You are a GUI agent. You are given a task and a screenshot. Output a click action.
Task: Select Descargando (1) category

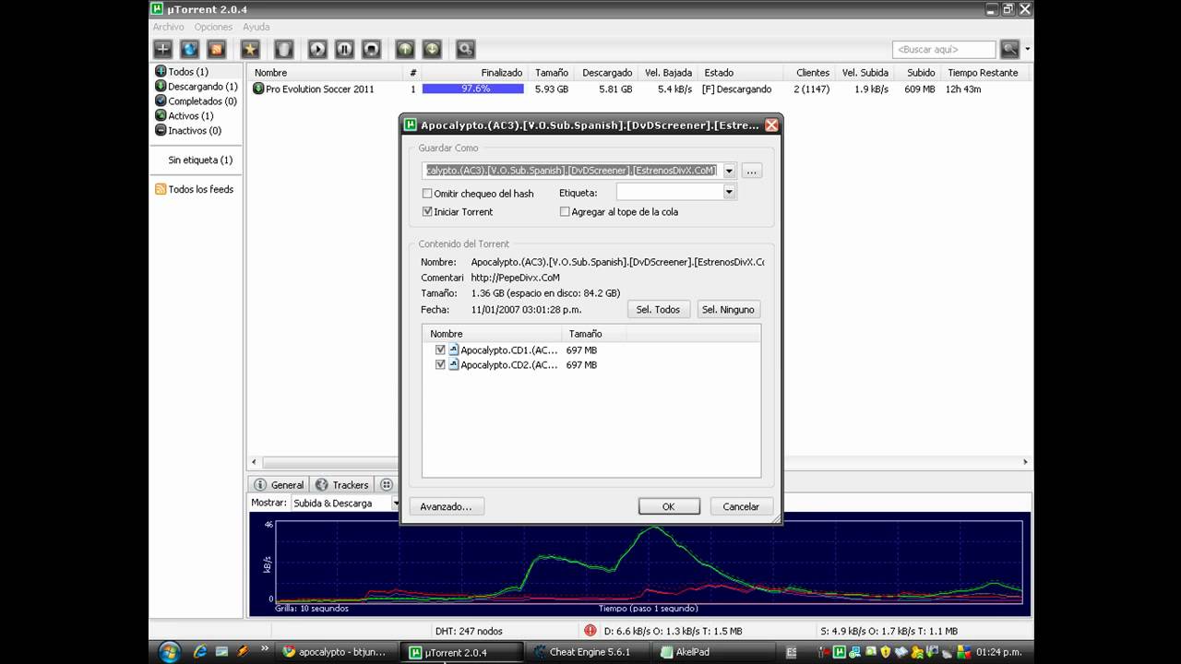pos(197,87)
